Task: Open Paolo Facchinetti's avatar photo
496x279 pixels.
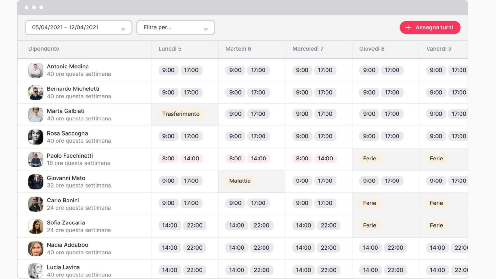Action: pyautogui.click(x=36, y=159)
